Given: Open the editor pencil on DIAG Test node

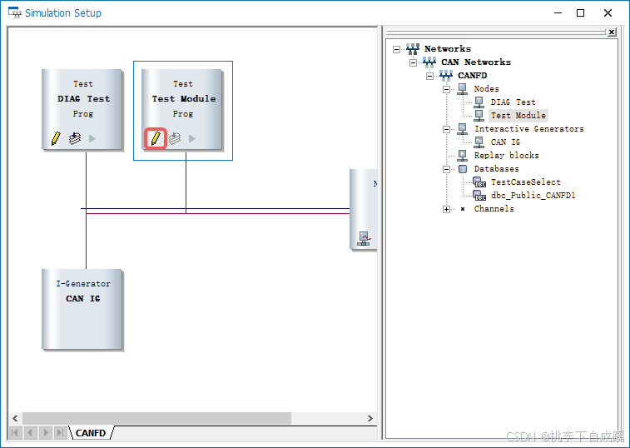Looking at the screenshot, I should (56, 138).
